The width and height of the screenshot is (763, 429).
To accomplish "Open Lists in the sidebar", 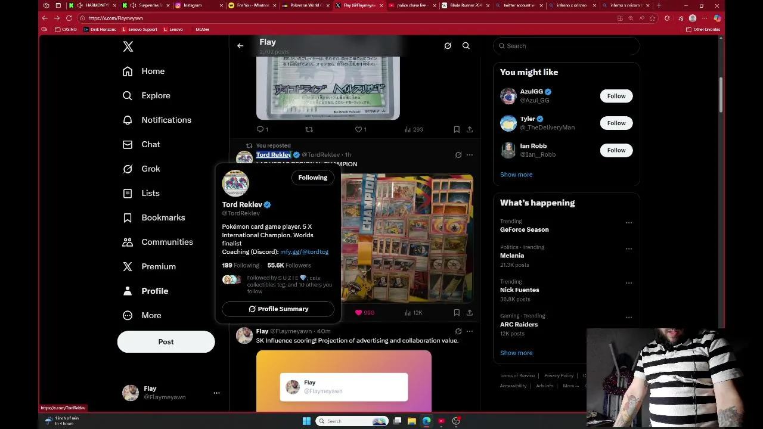I will [x=141, y=193].
